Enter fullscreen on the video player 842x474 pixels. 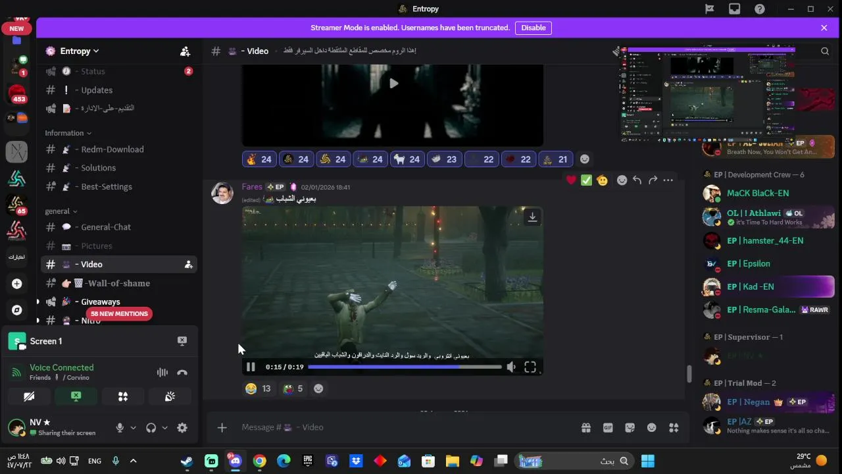point(530,367)
